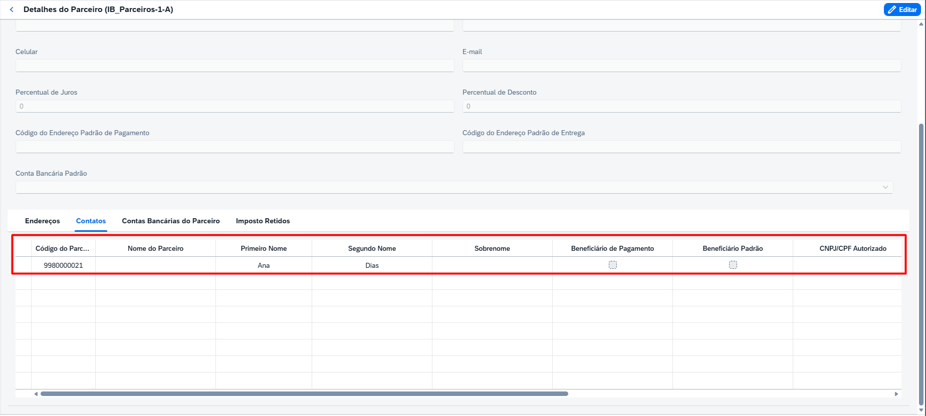Click the horizontal scrollbar left arrow
This screenshot has width=926, height=416.
click(x=36, y=394)
